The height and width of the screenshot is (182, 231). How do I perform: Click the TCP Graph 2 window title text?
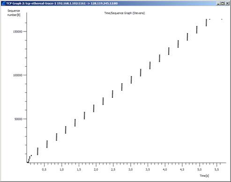pos(62,3)
